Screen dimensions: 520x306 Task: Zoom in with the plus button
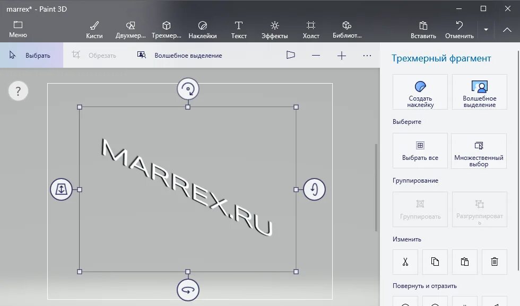[342, 56]
